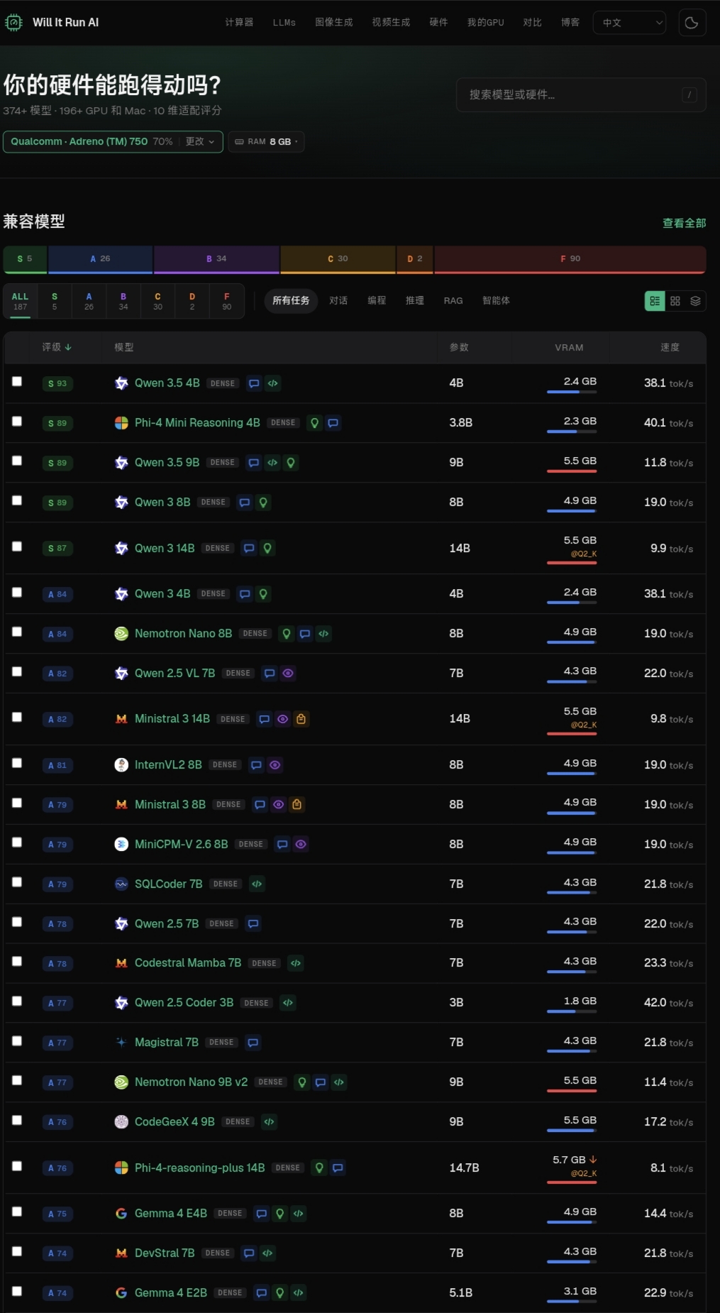The width and height of the screenshot is (720, 1313).
Task: Select the Gemma 4 E2B row checkbox
Action: pyautogui.click(x=17, y=1292)
